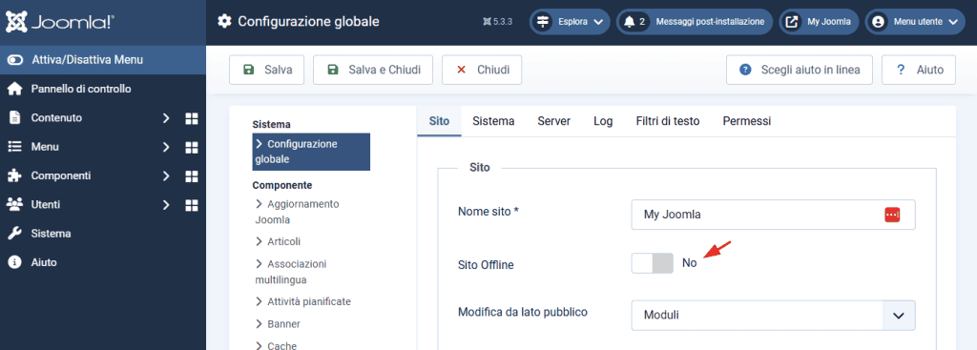Click the gear icon next to Configurazione globale title
This screenshot has height=350, width=977.
(224, 21)
